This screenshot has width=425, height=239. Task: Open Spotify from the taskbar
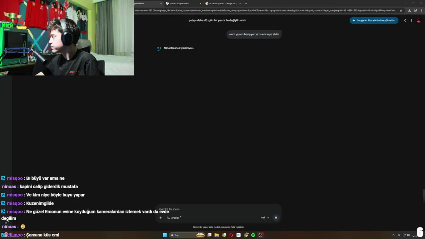pyautogui.click(x=253, y=235)
